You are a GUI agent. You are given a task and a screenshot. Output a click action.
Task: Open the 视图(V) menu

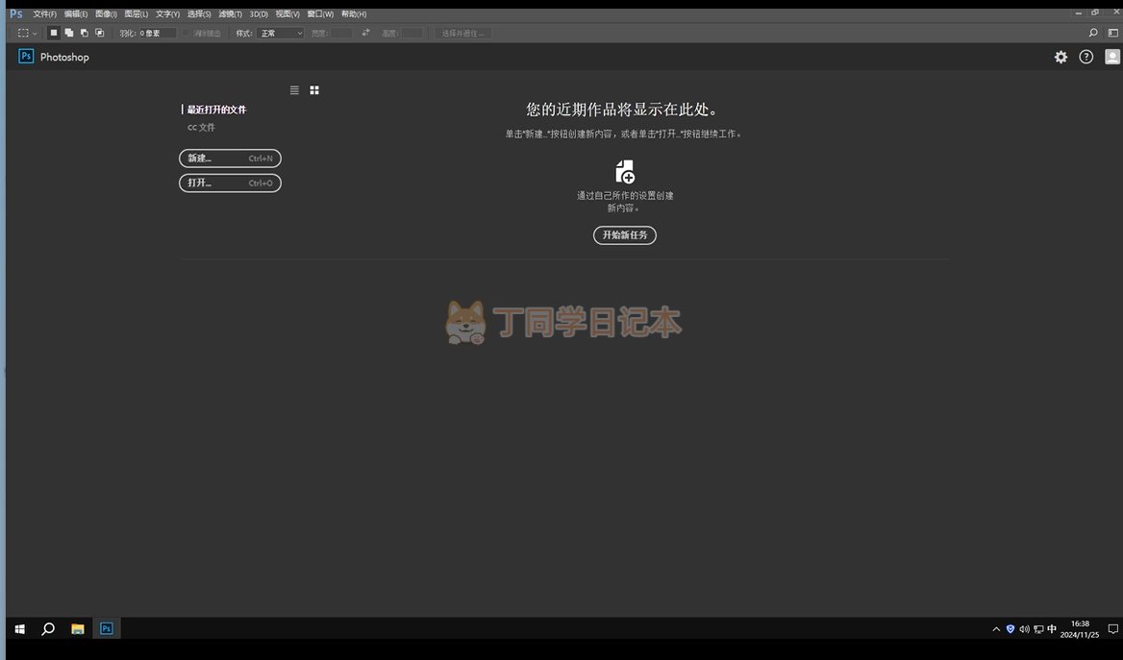click(x=287, y=13)
